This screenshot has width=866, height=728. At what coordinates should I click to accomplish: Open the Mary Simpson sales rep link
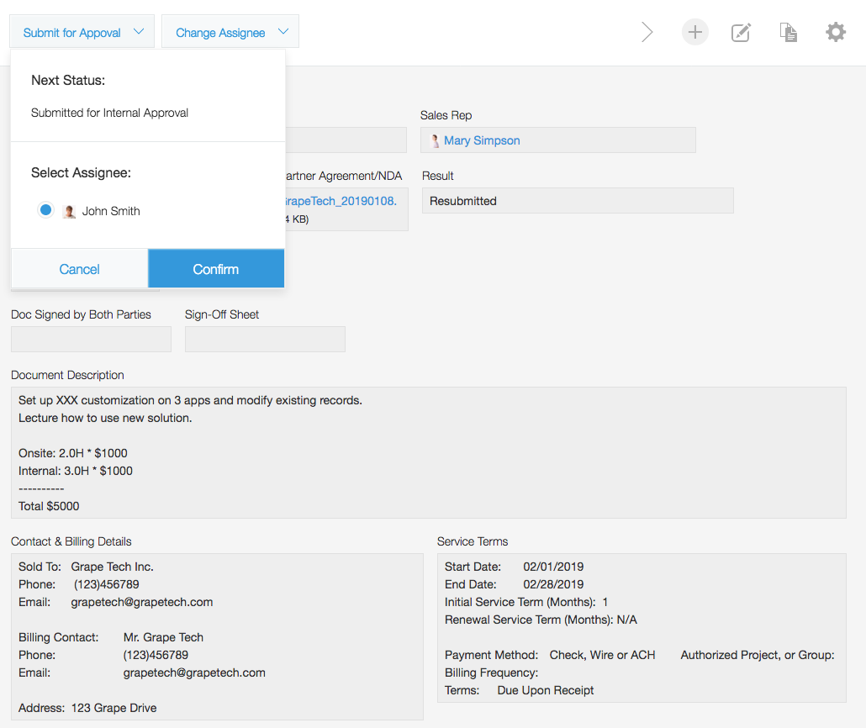click(x=482, y=140)
